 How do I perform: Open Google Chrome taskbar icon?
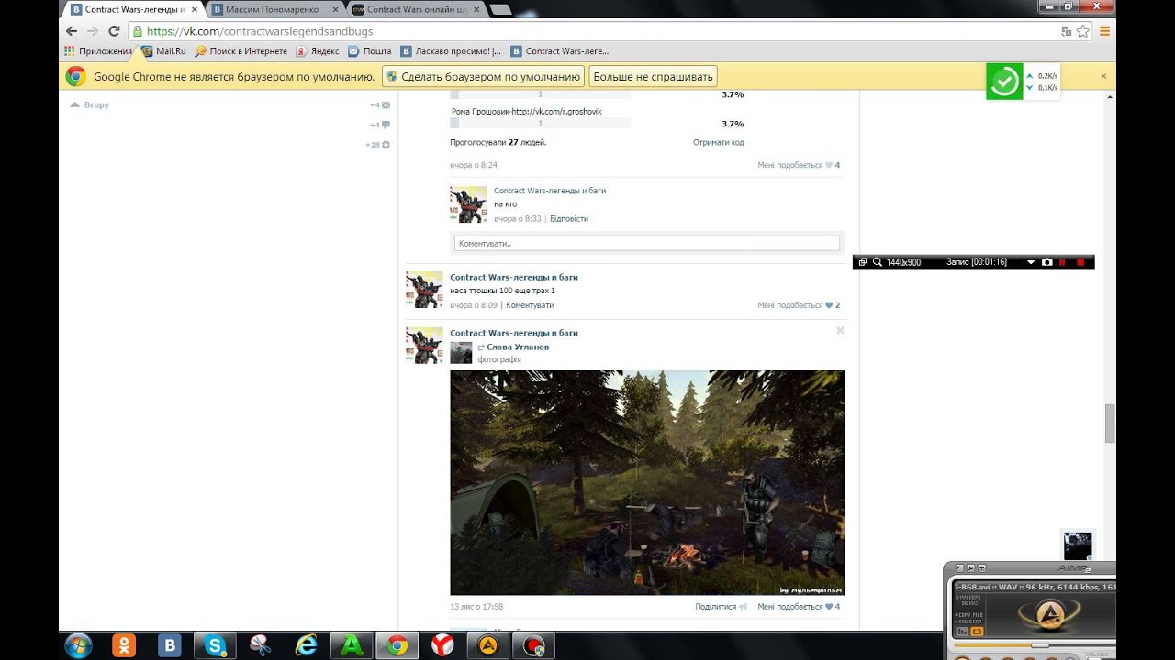pyautogui.click(x=397, y=645)
